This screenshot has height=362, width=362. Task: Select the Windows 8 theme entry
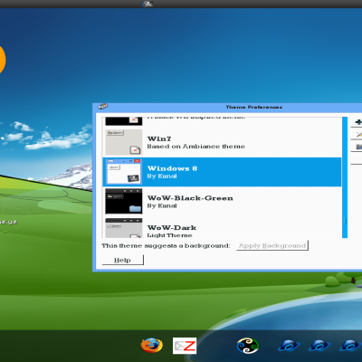[222, 172]
